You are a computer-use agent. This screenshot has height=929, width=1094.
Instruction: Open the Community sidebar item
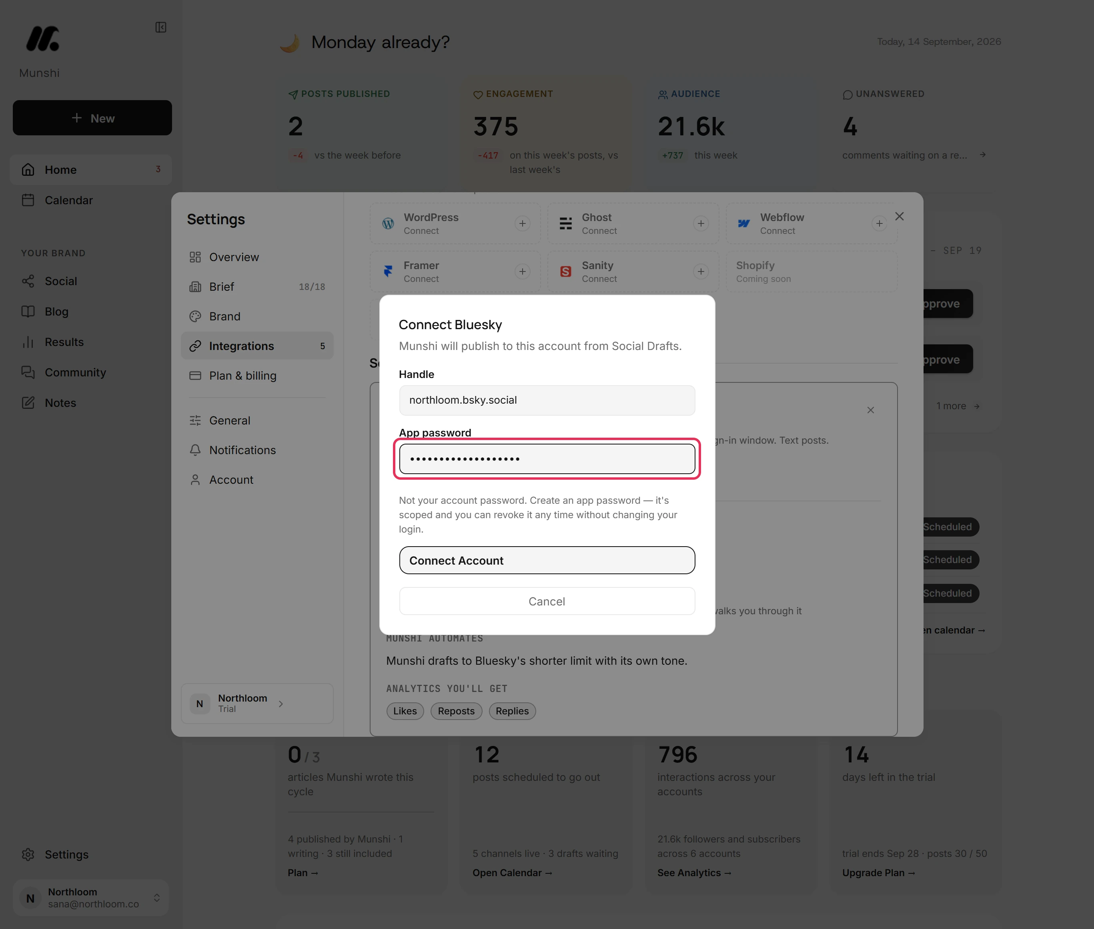pyautogui.click(x=90, y=372)
